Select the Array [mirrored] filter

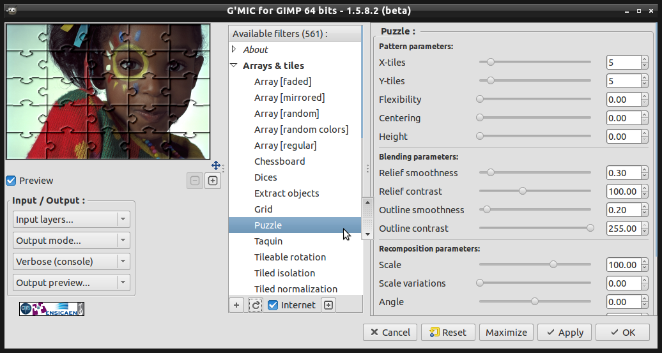(289, 98)
